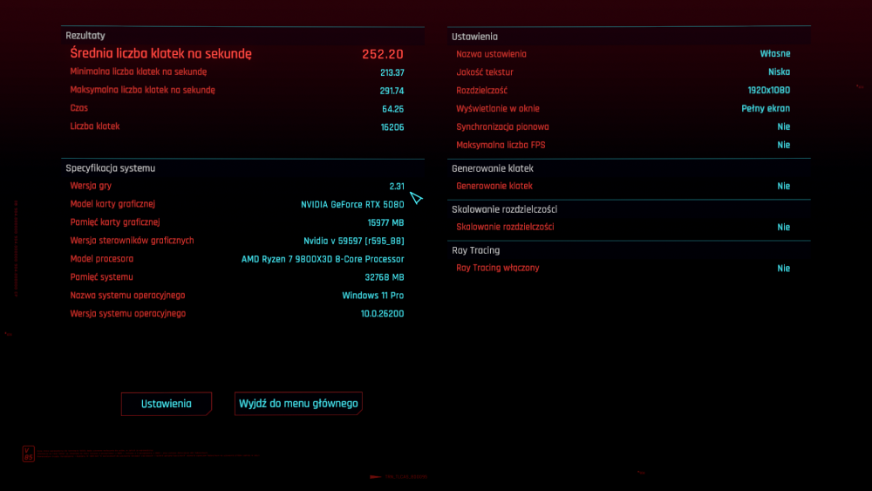Screen dimensions: 872x491
Task: Select game version value 2.31
Action: (x=397, y=187)
